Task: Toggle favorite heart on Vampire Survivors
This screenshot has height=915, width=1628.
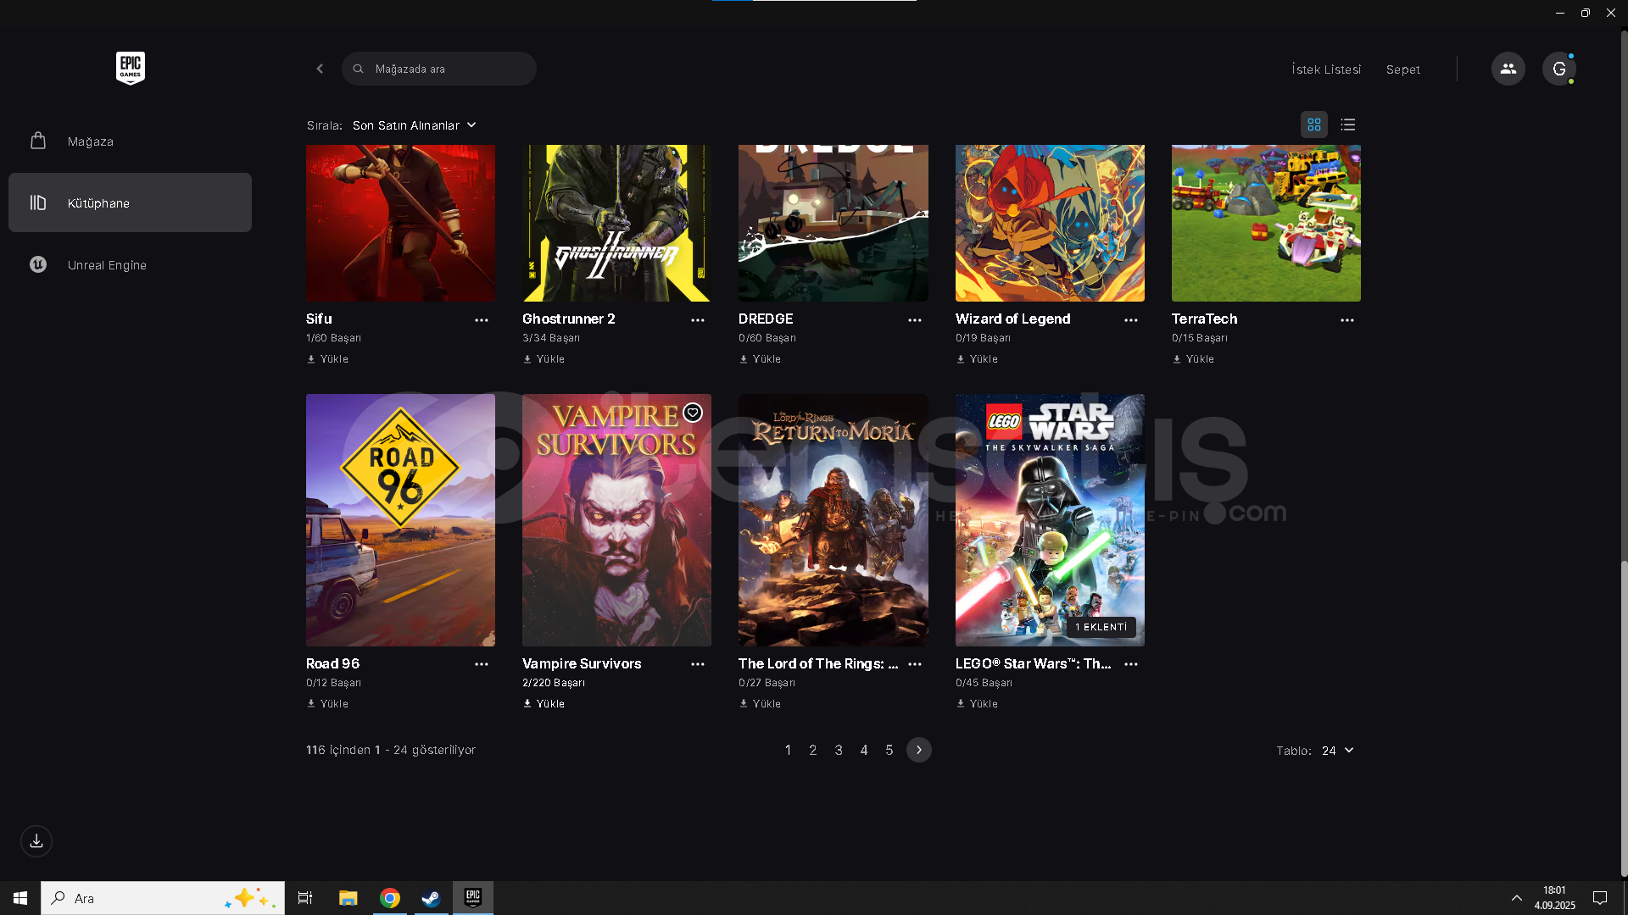Action: pos(693,413)
